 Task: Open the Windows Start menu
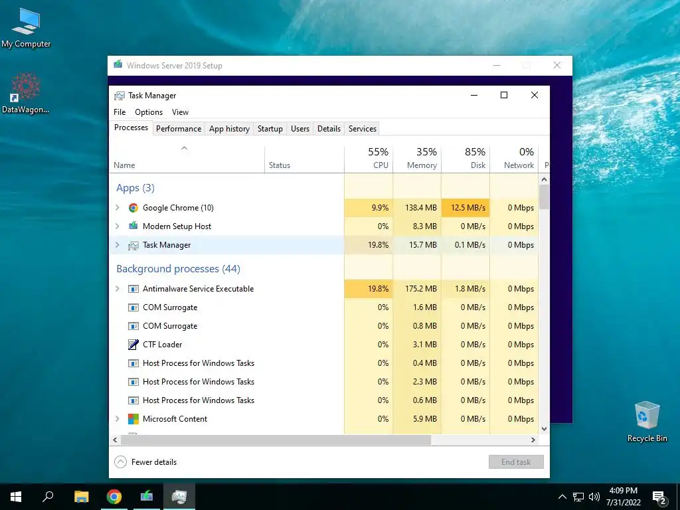click(16, 497)
